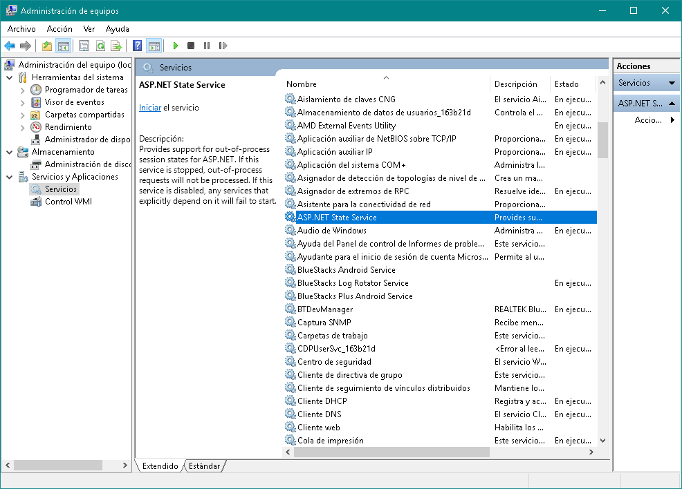
Task: Click the Up one level folder icon
Action: pyautogui.click(x=47, y=46)
